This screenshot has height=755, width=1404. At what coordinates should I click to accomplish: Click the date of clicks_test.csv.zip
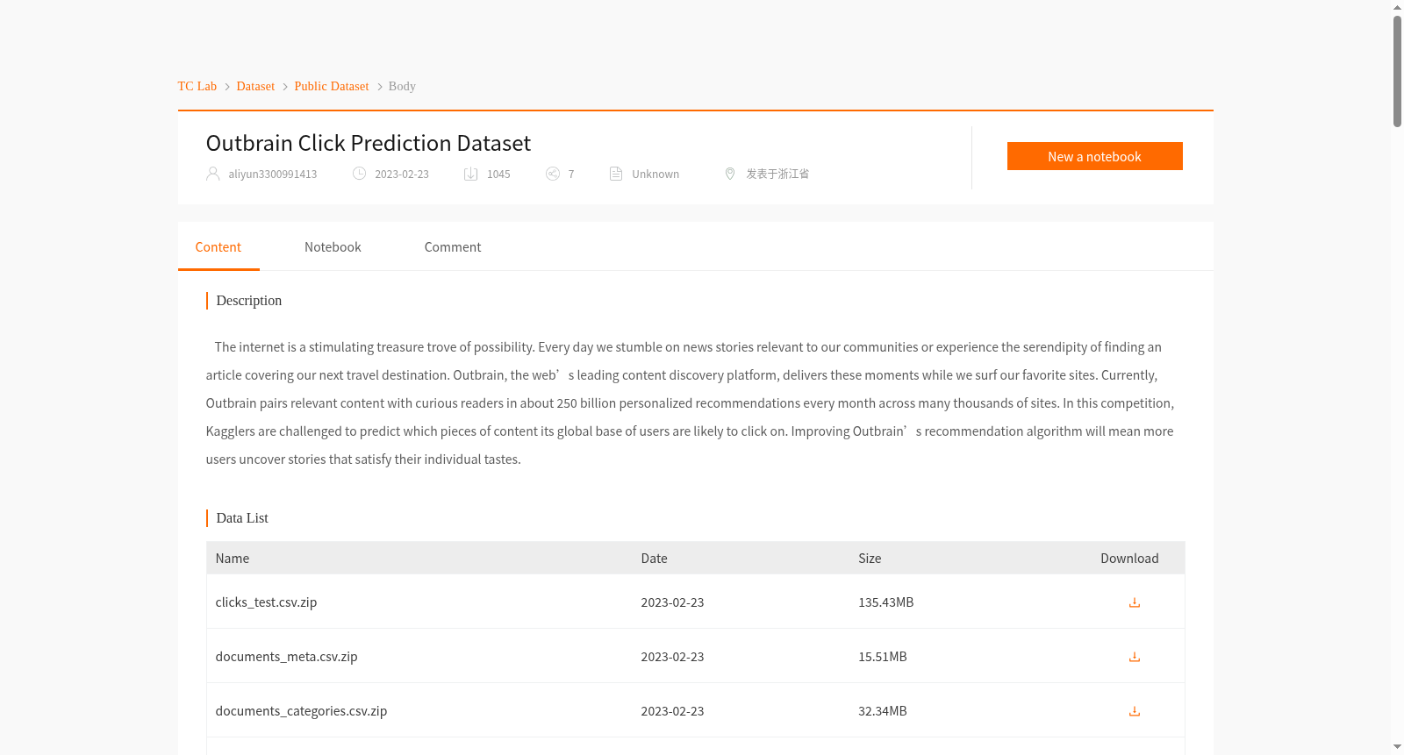tap(672, 602)
